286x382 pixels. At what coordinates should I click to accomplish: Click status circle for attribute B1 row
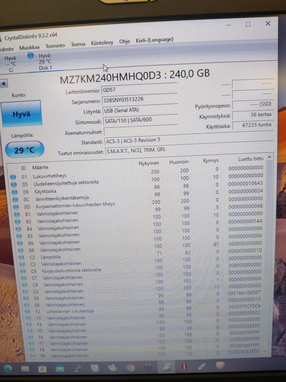coord(17,214)
